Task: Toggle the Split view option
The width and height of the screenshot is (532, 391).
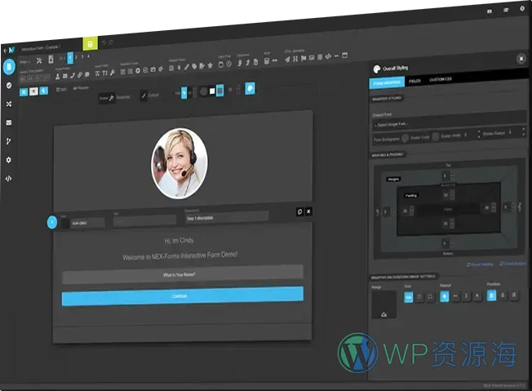Action: click(61, 89)
